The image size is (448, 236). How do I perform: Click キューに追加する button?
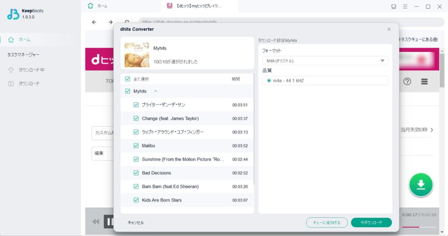[x=327, y=222]
